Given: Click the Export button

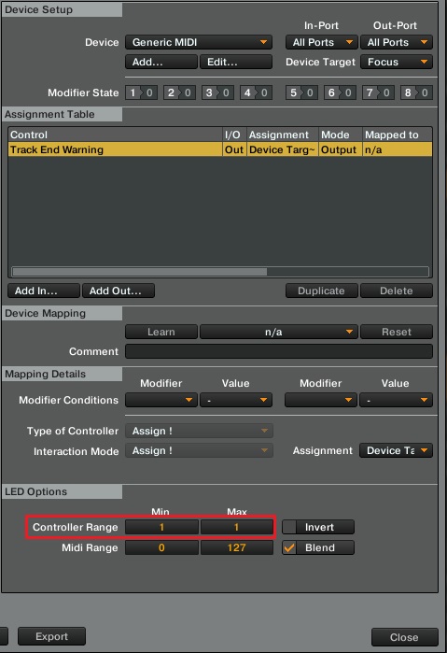Looking at the screenshot, I should (51, 636).
